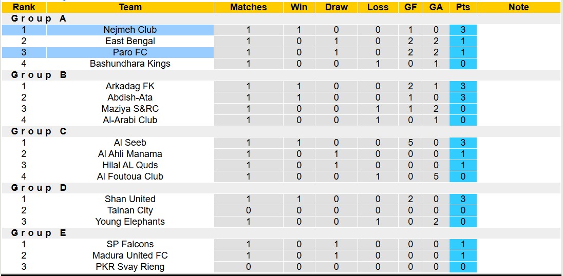Click the Pts column header
The image size is (563, 276).
coord(462,7)
